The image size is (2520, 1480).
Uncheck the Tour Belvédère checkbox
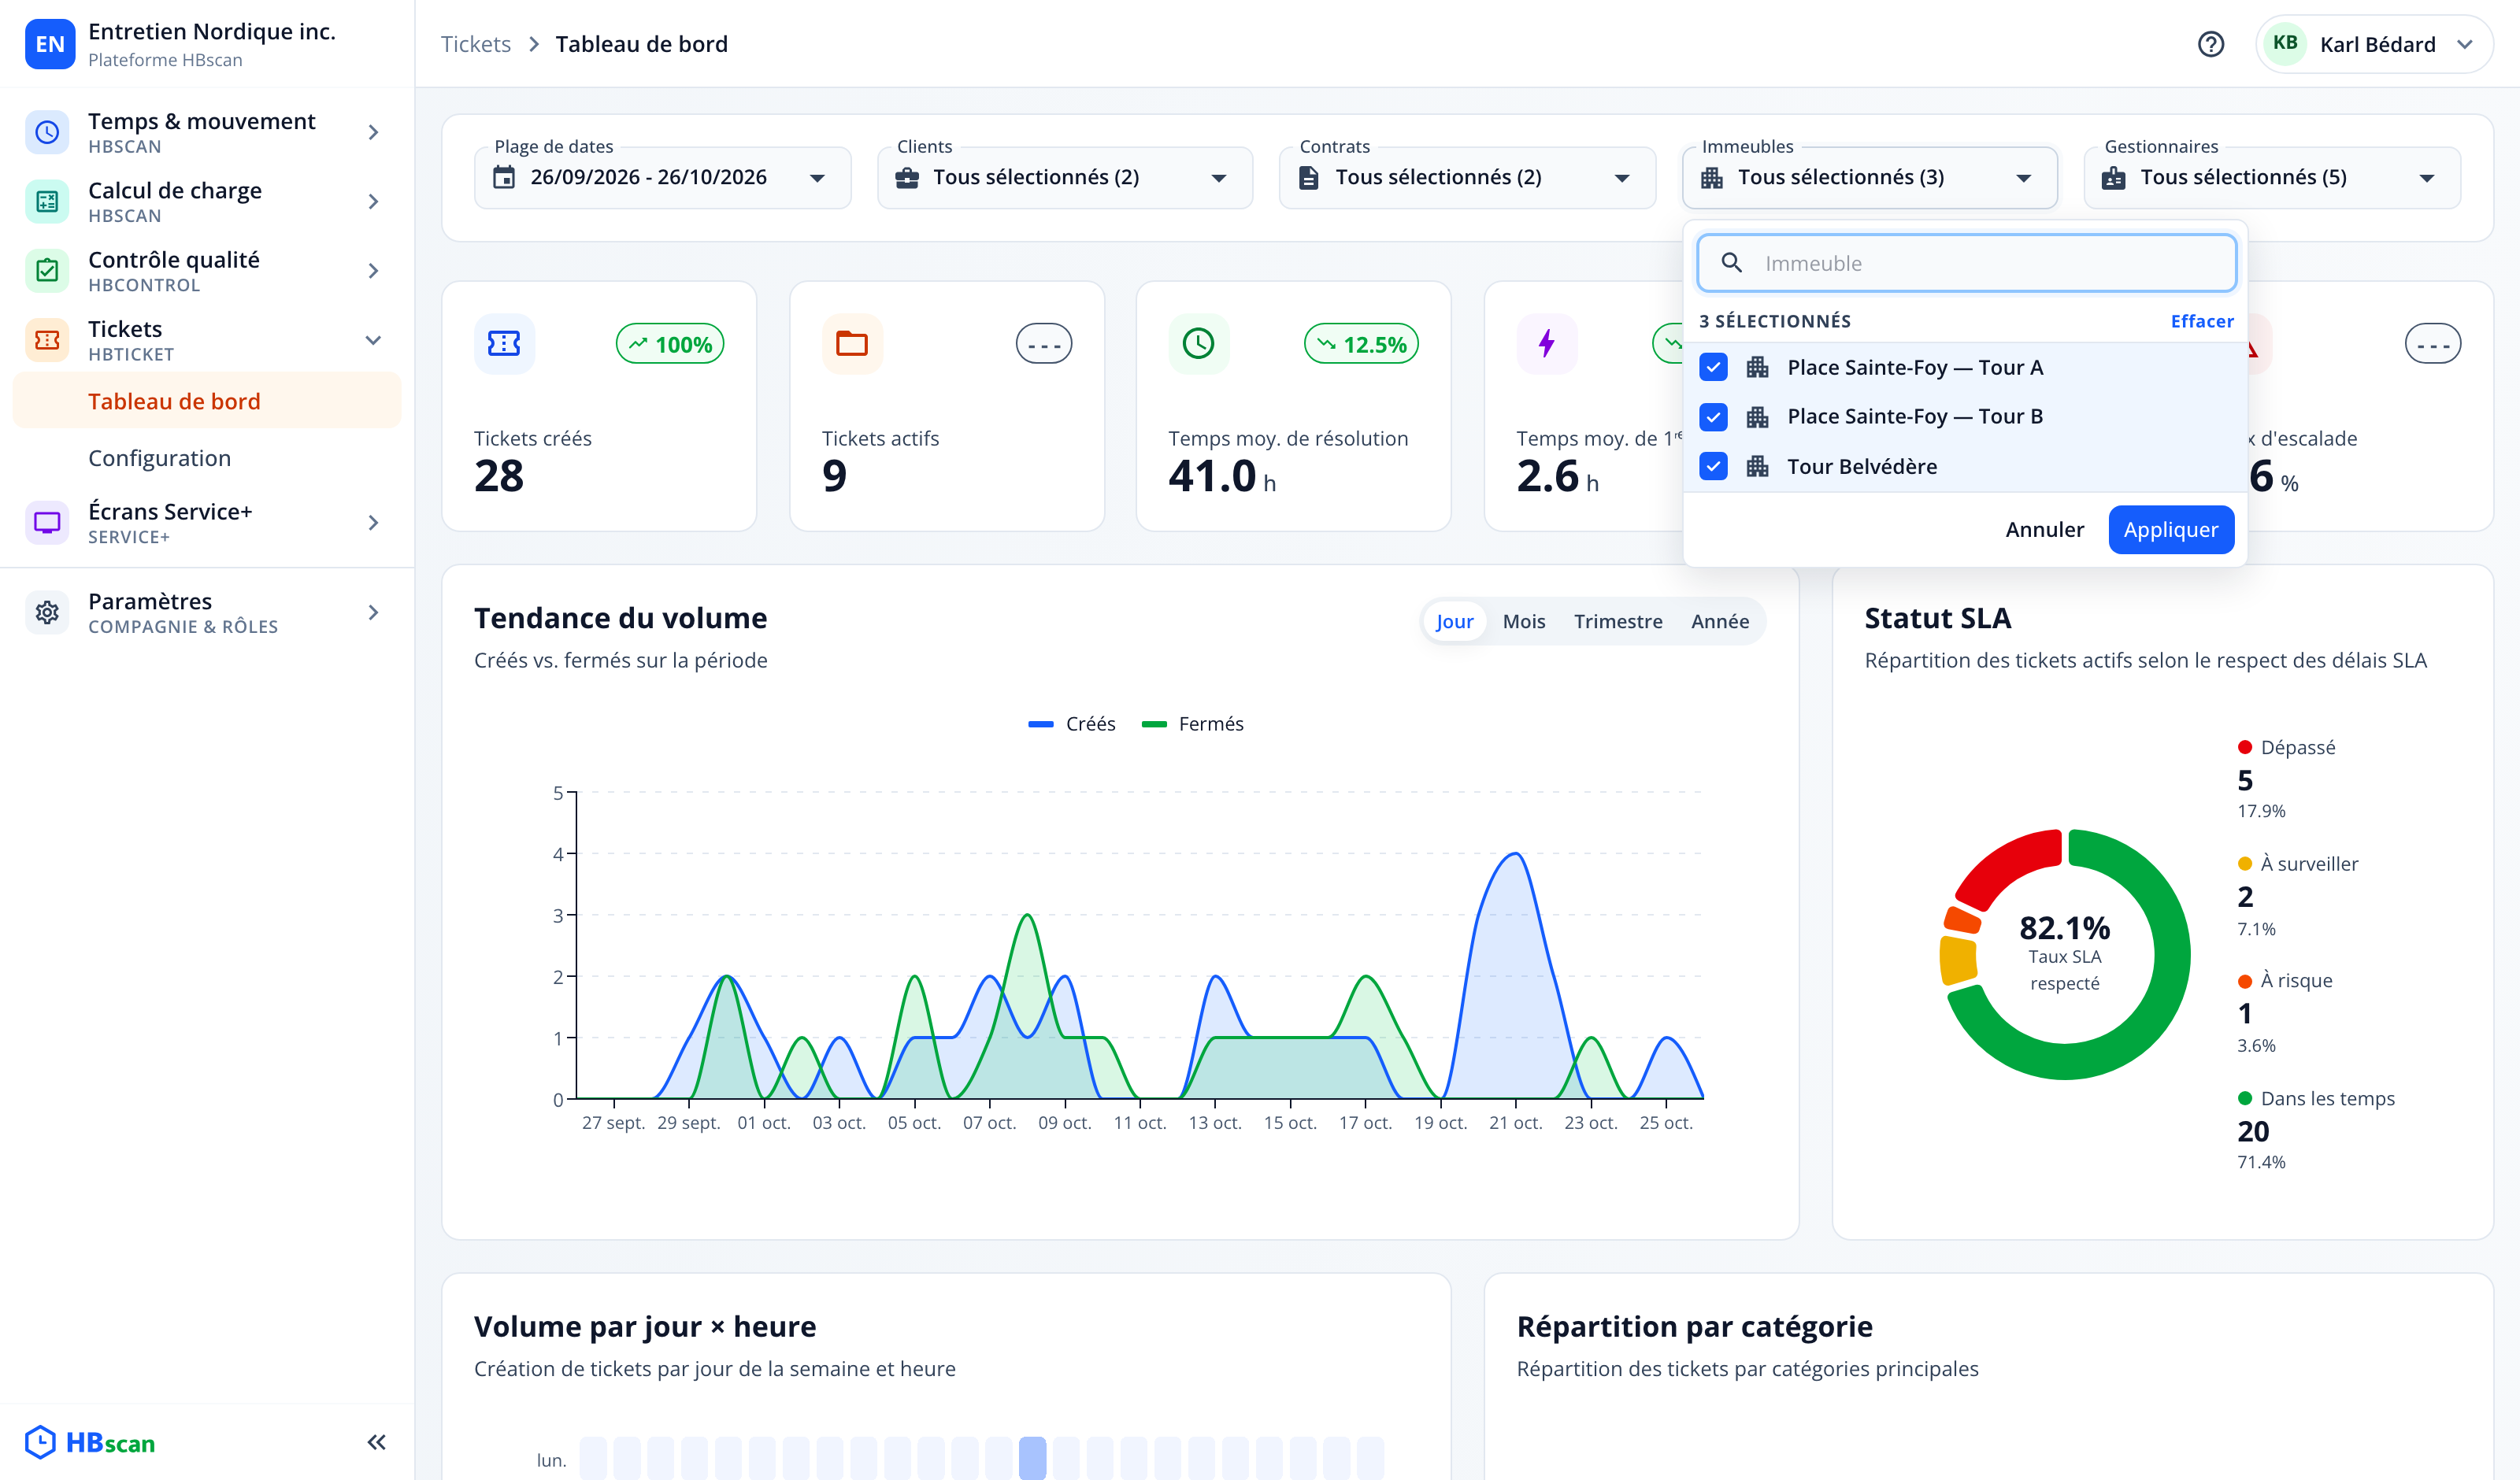pyautogui.click(x=1713, y=466)
